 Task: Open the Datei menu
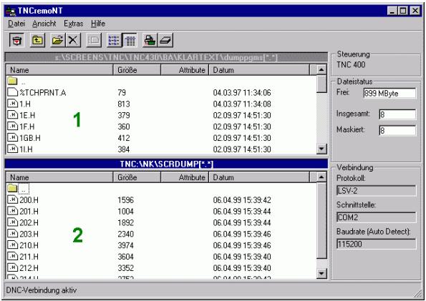point(16,24)
